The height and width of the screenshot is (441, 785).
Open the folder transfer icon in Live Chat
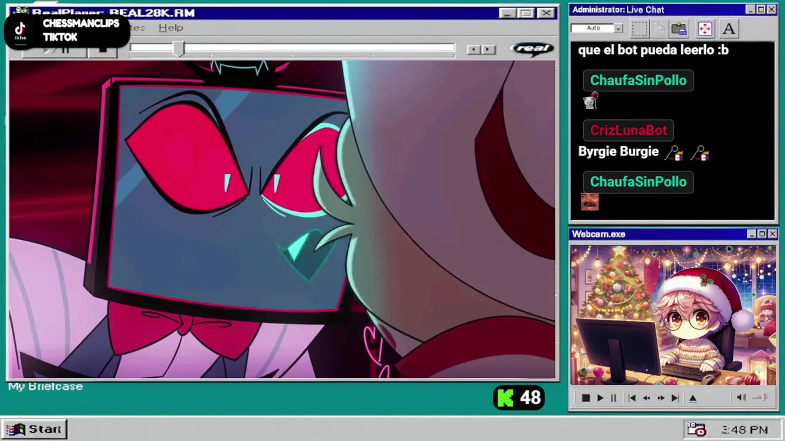coord(679,29)
